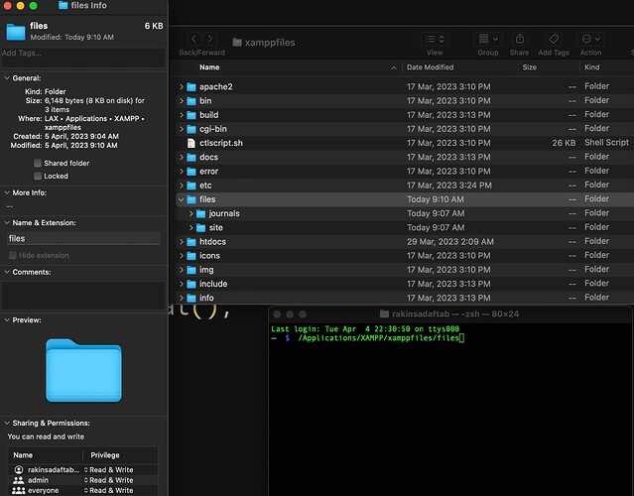Select the admin group icon
The image size is (634, 496).
point(19,480)
